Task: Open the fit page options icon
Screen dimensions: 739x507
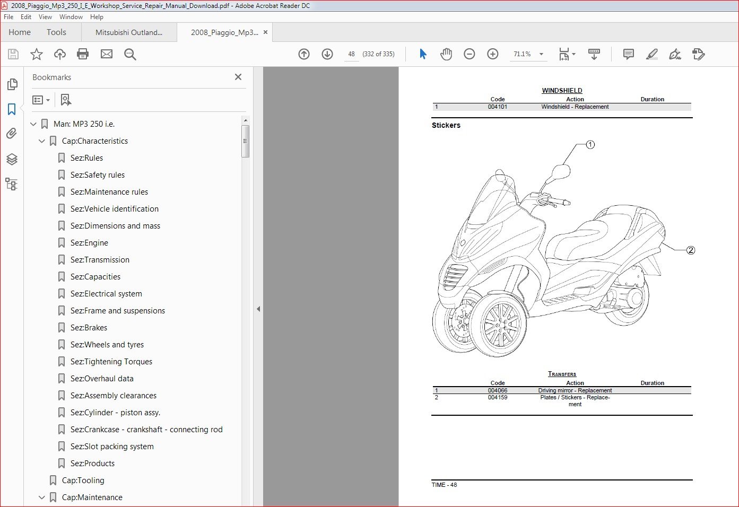Action: (567, 54)
